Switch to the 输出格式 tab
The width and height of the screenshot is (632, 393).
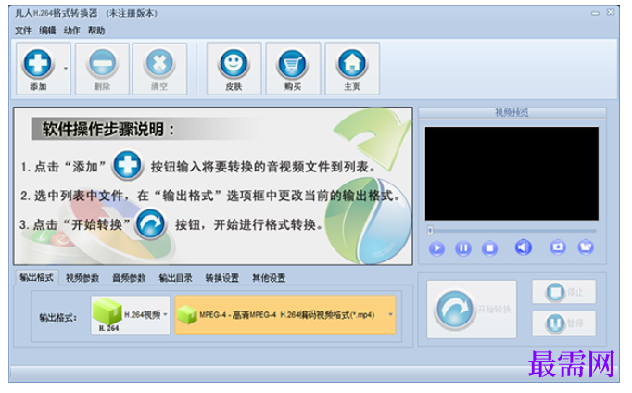(x=37, y=277)
